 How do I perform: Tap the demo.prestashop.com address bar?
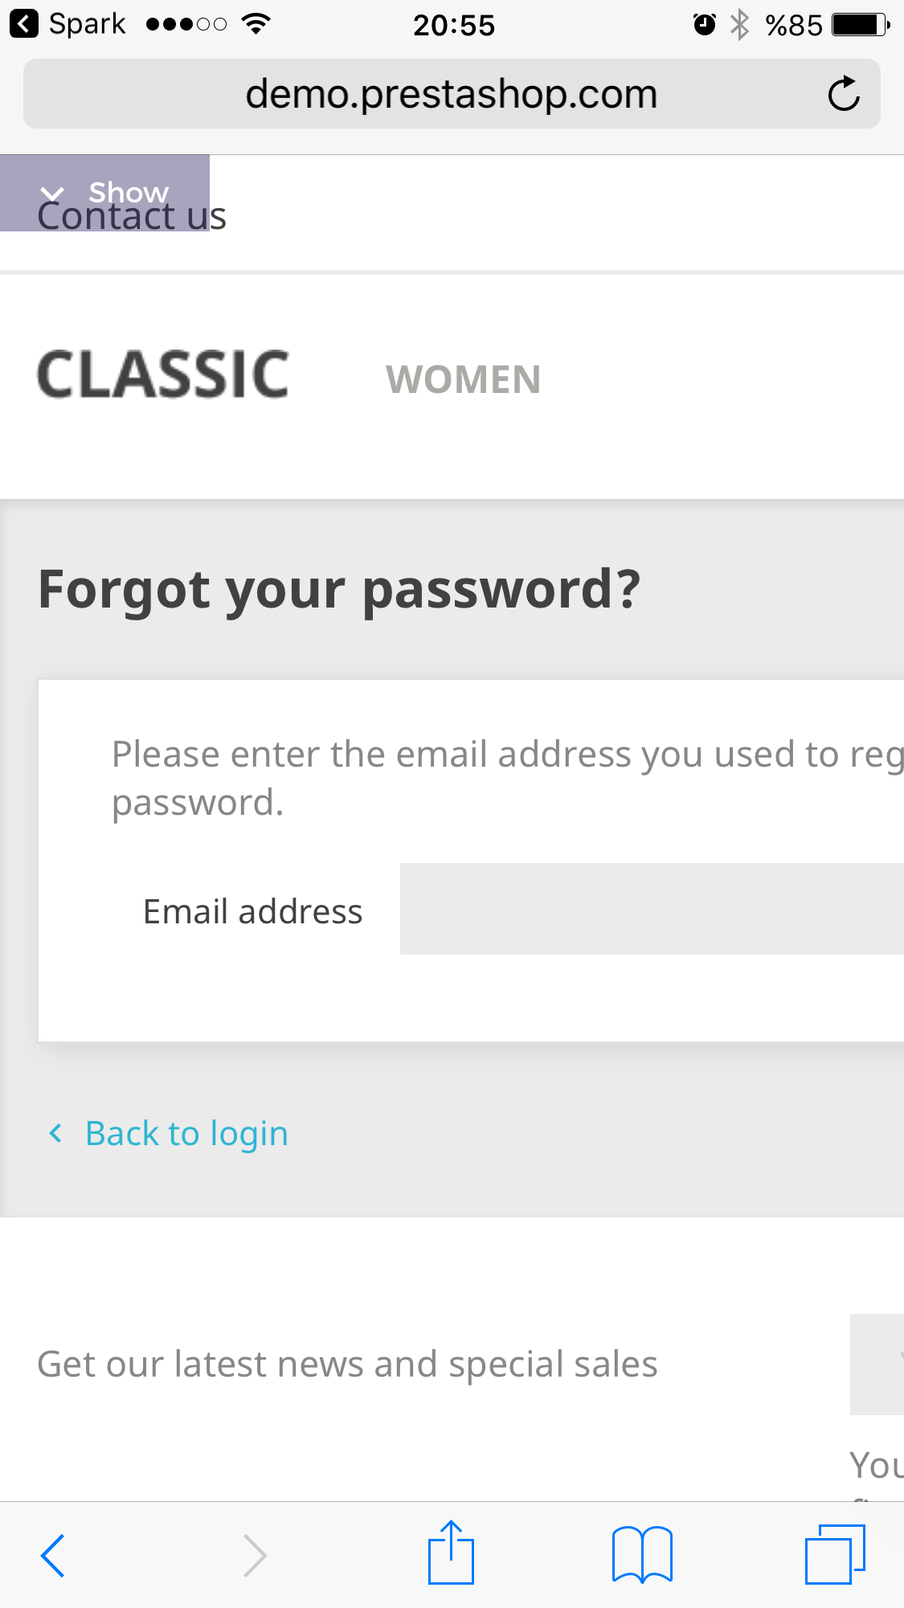point(451,94)
